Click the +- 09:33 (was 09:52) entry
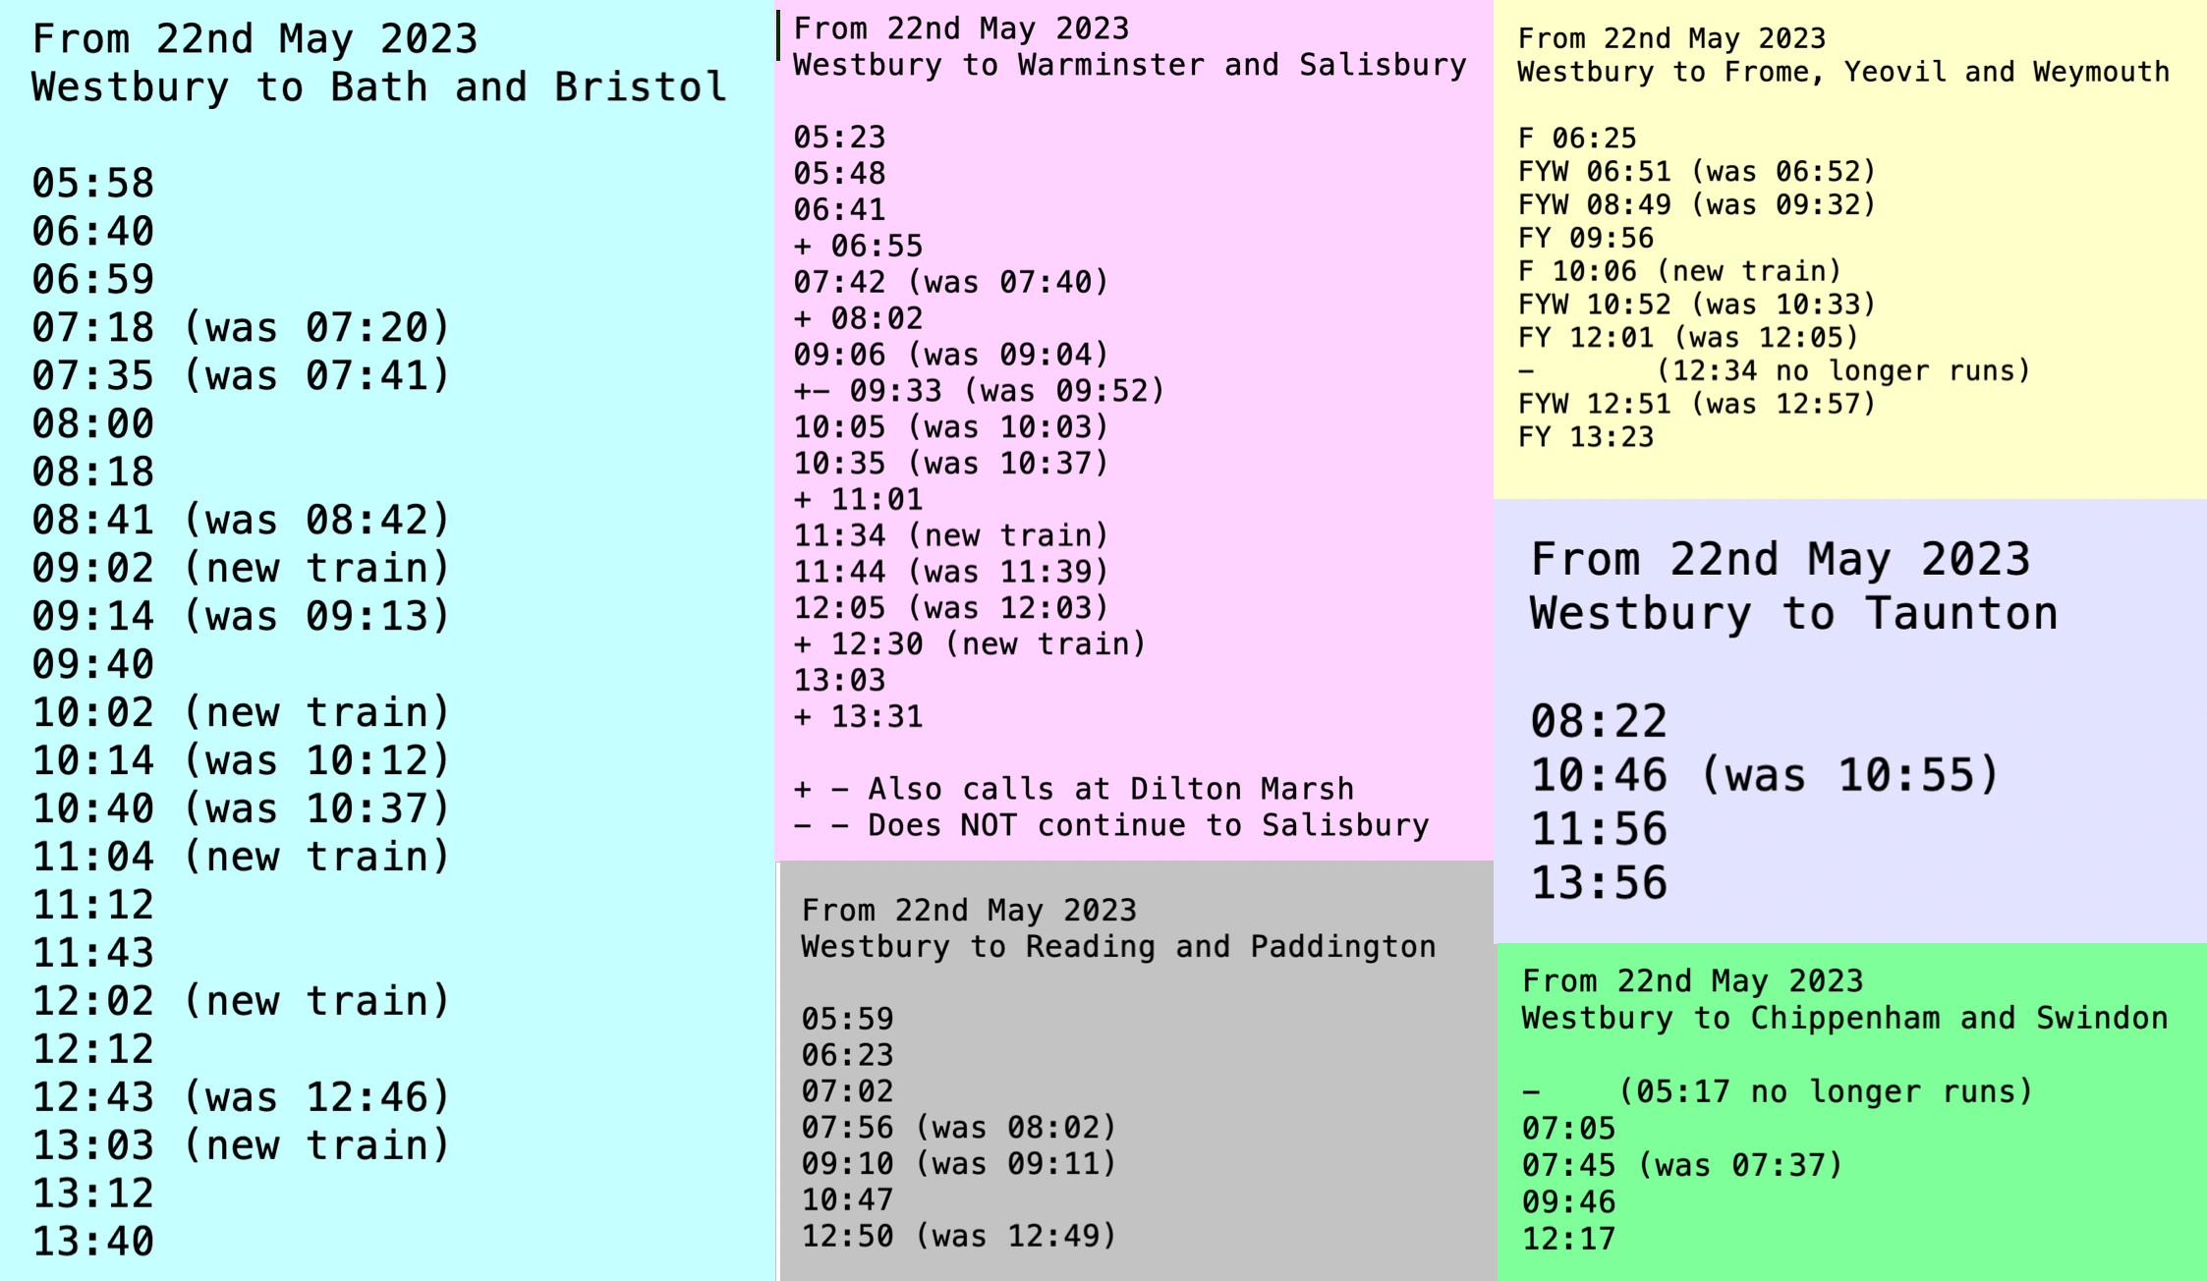Screen dimensions: 2207x1281 coord(979,391)
